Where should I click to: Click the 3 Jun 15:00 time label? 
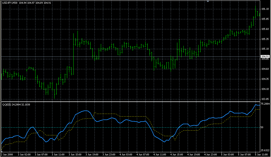(75, 154)
